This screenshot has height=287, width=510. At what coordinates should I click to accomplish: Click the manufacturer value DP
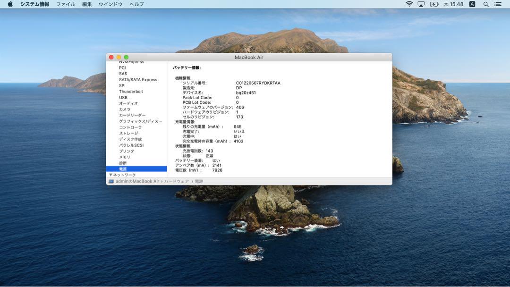pyautogui.click(x=239, y=88)
